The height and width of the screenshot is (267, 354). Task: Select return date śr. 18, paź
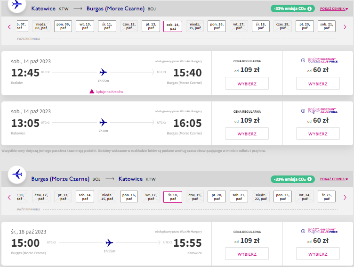(173, 197)
